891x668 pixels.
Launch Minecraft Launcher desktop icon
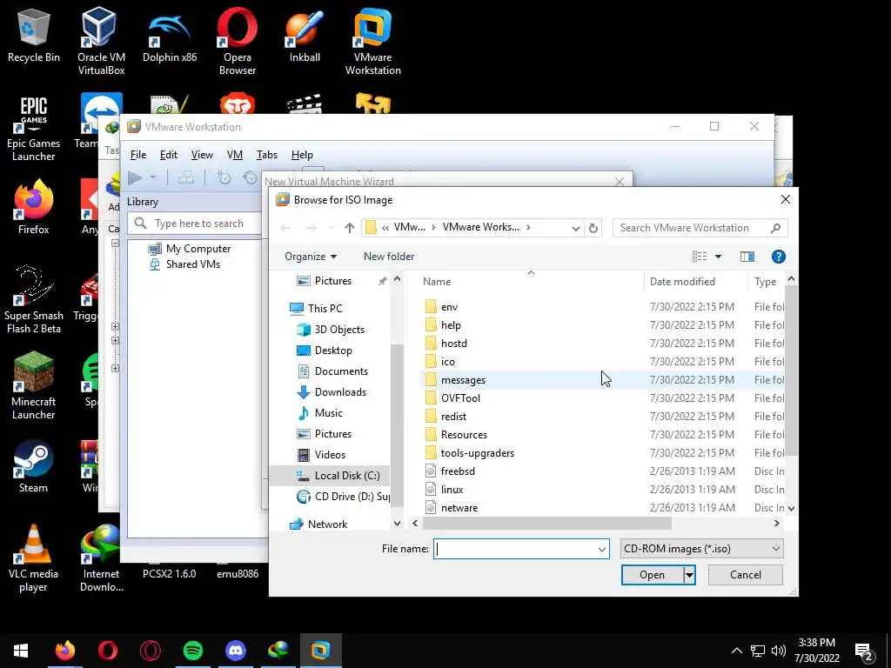[34, 386]
